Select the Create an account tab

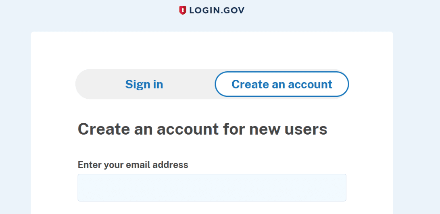[x=282, y=84]
